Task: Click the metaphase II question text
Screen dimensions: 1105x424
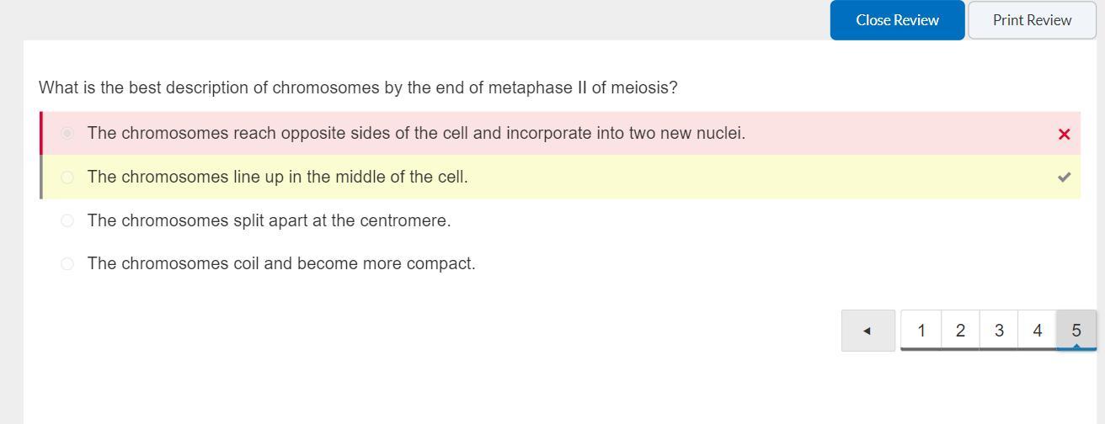Action: click(x=358, y=87)
